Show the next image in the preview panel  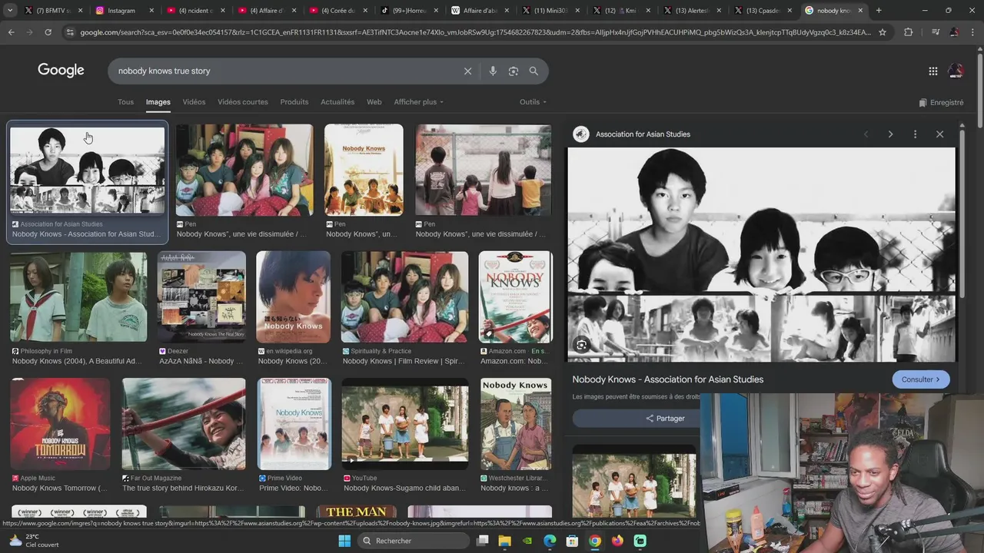pos(890,134)
